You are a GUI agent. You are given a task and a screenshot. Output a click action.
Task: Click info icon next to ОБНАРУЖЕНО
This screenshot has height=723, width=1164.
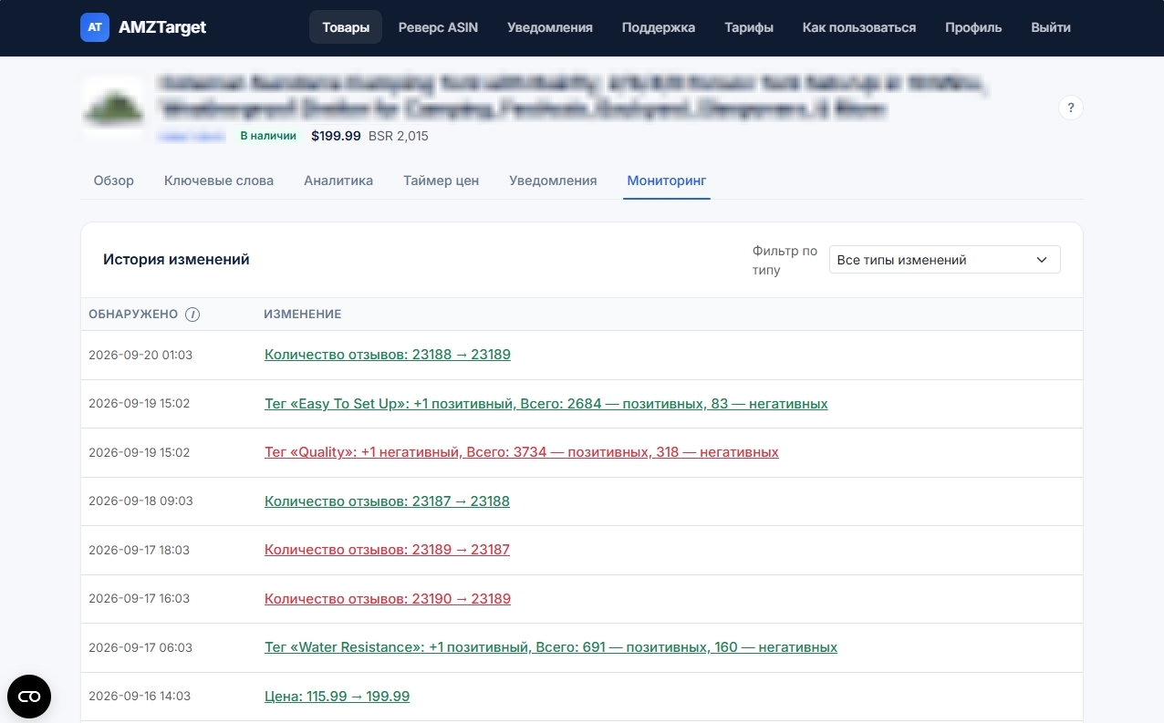192,315
